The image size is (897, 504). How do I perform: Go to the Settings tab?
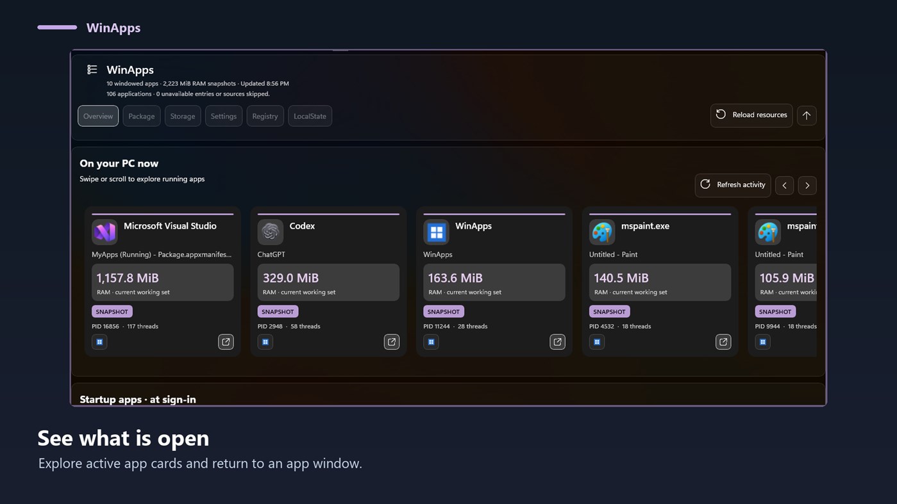pos(224,116)
